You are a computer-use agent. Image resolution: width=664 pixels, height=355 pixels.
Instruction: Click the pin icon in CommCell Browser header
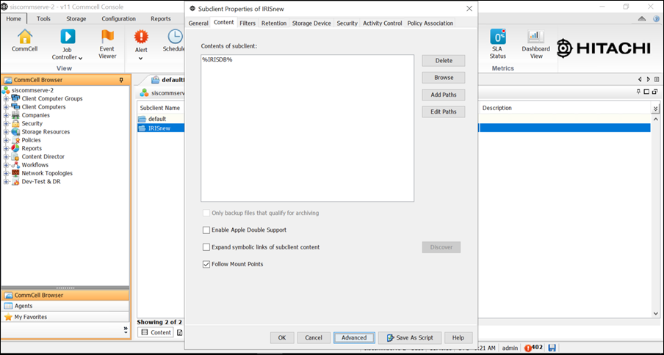(121, 80)
